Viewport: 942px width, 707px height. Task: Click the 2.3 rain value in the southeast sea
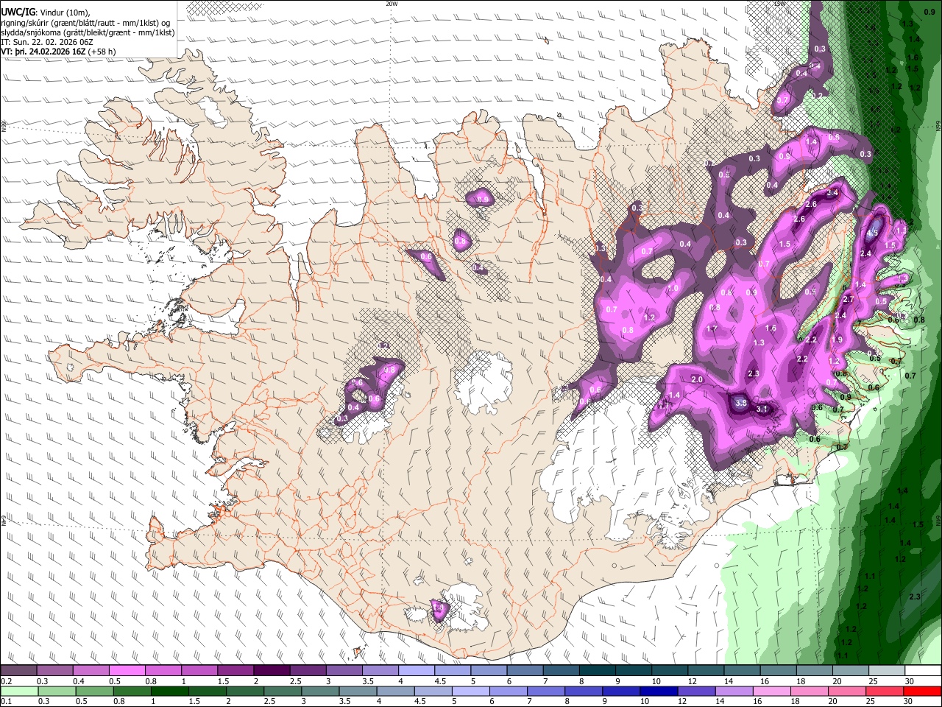coord(916,597)
